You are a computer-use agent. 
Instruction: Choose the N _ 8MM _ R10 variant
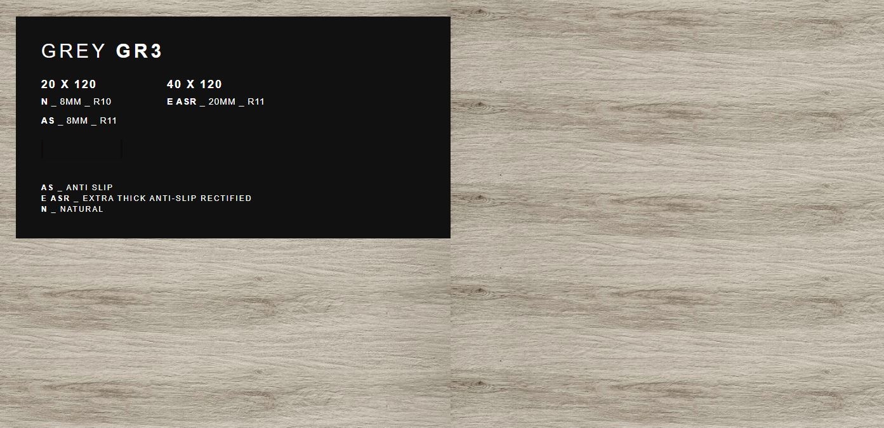pyautogui.click(x=76, y=102)
